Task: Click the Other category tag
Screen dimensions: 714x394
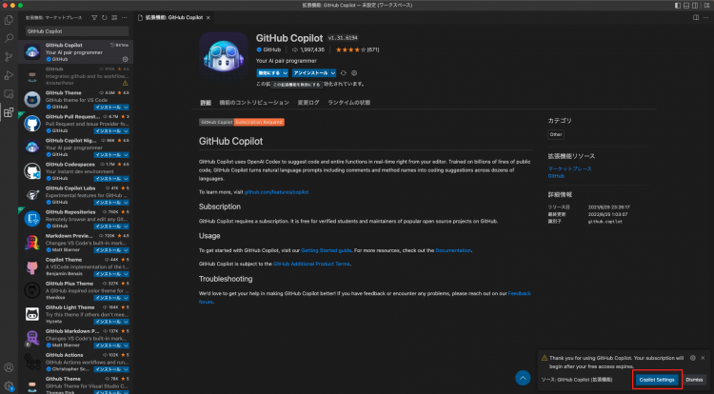Action: (556, 135)
